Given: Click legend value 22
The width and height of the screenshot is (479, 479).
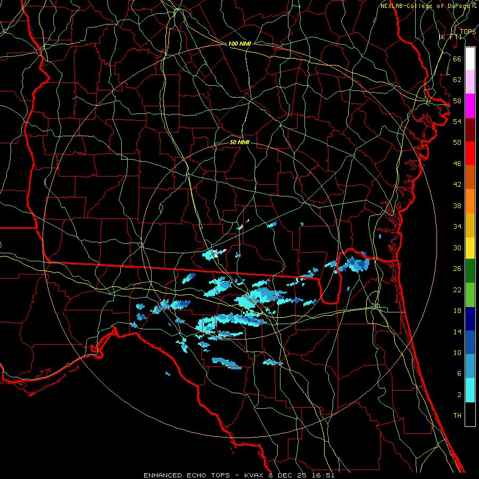Looking at the screenshot, I should (x=457, y=290).
